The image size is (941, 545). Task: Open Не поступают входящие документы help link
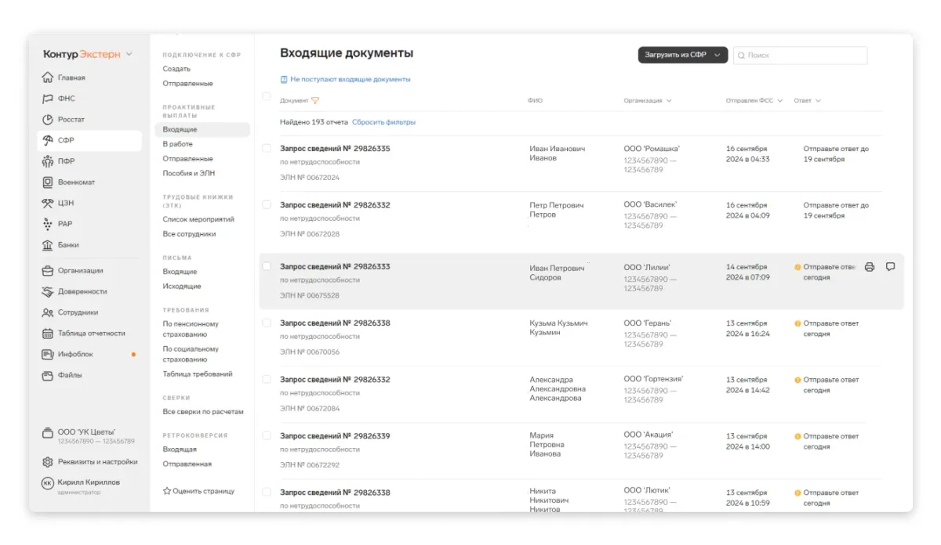click(x=350, y=79)
